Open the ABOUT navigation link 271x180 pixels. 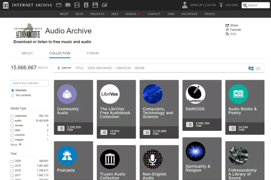[64, 14]
